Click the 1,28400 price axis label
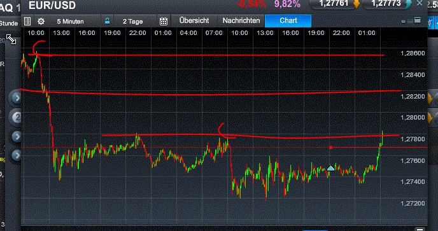The height and width of the screenshot is (231, 438). pos(413,75)
